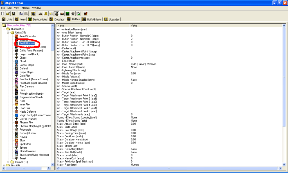This screenshot has height=173, width=288.
Task: Select the Flak Cannons ability
Action: 27,86
